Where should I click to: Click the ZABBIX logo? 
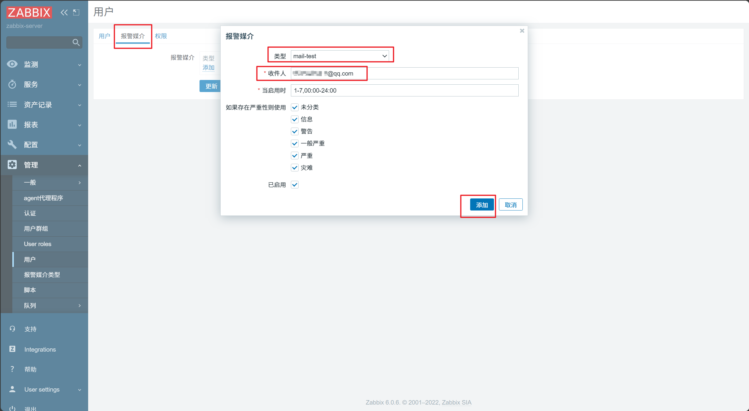tap(29, 12)
